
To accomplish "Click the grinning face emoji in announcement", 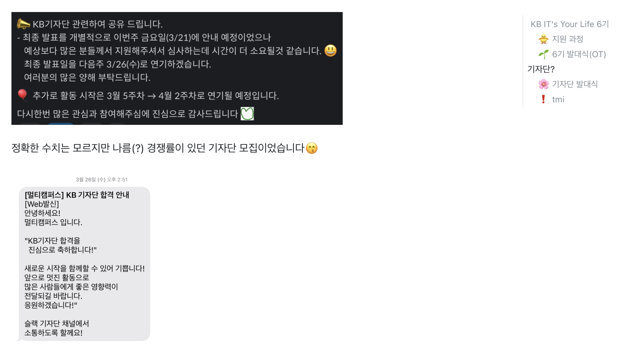I will 330,50.
